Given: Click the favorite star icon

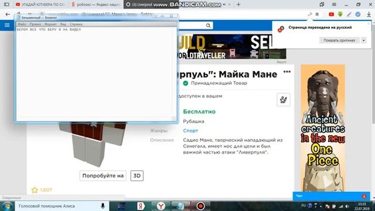Looking at the screenshot, I should (x=35, y=190).
